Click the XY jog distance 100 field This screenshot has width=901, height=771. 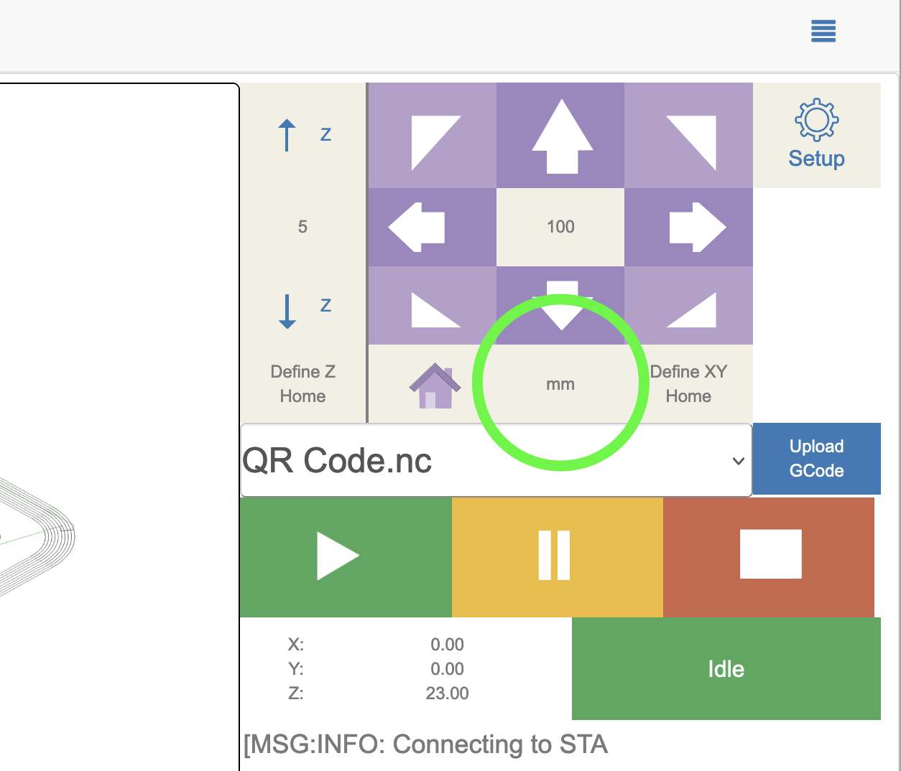(x=560, y=228)
